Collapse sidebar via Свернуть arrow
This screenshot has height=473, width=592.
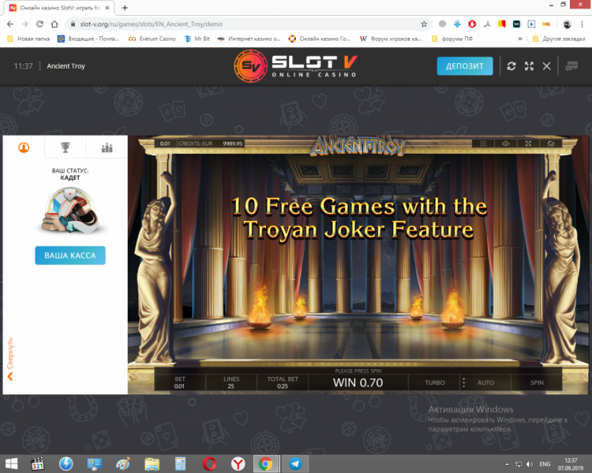[10, 359]
